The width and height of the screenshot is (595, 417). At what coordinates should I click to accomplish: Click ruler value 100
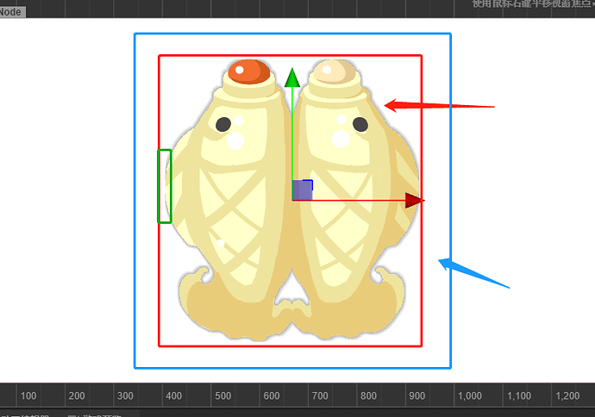[x=28, y=396]
